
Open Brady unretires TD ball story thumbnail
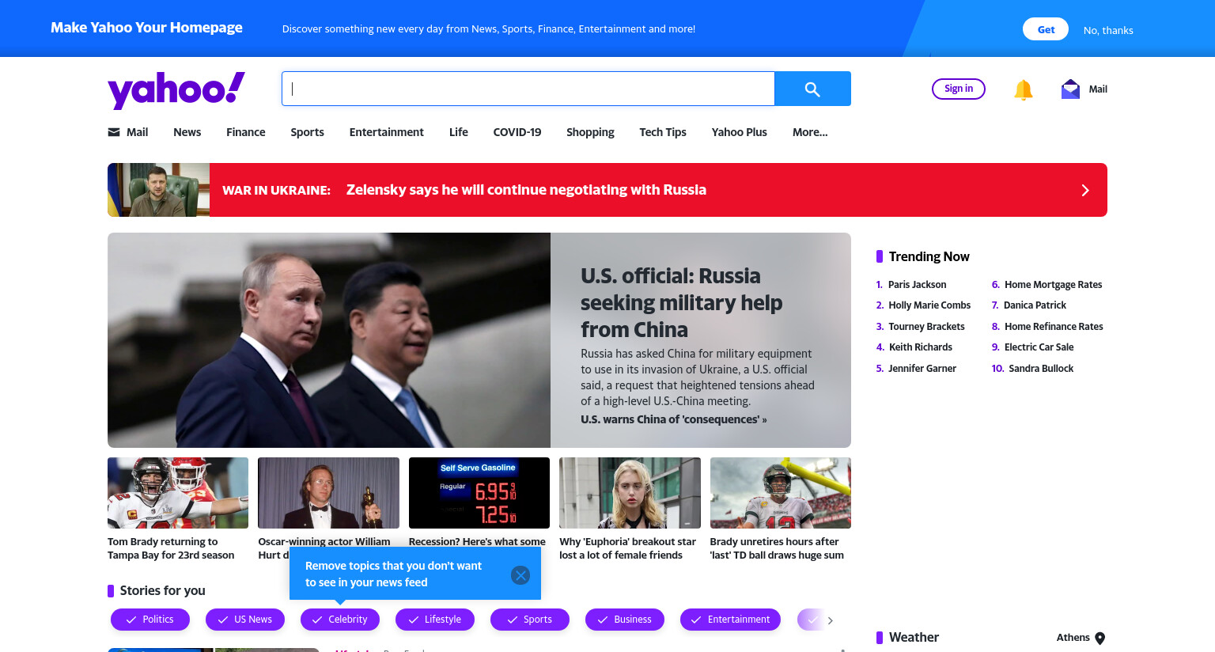click(781, 493)
